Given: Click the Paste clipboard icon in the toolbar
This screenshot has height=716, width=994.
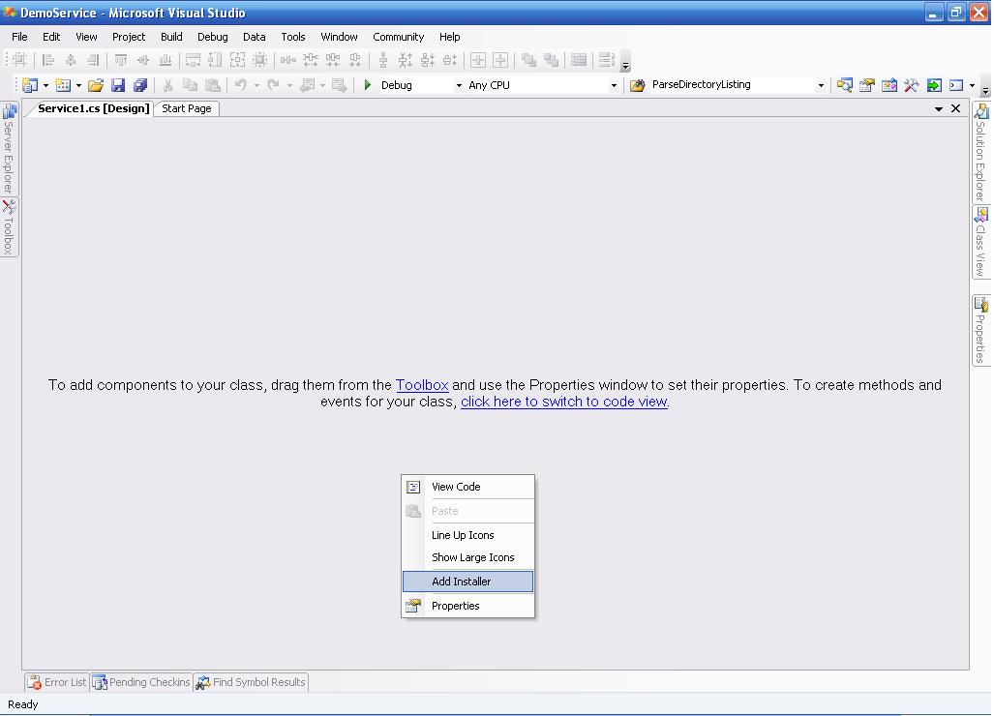Looking at the screenshot, I should point(213,85).
